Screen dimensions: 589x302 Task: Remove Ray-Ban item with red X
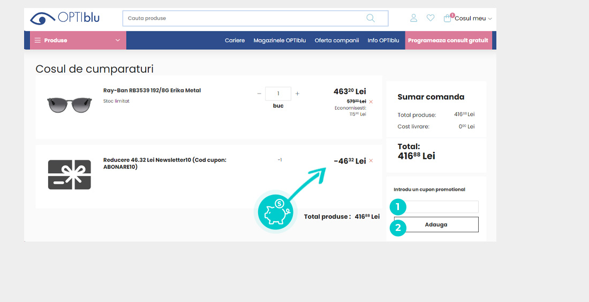click(x=371, y=102)
